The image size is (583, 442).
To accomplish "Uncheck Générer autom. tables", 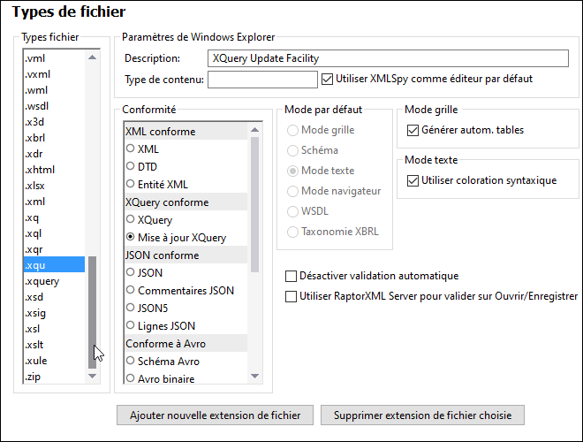I will (413, 130).
